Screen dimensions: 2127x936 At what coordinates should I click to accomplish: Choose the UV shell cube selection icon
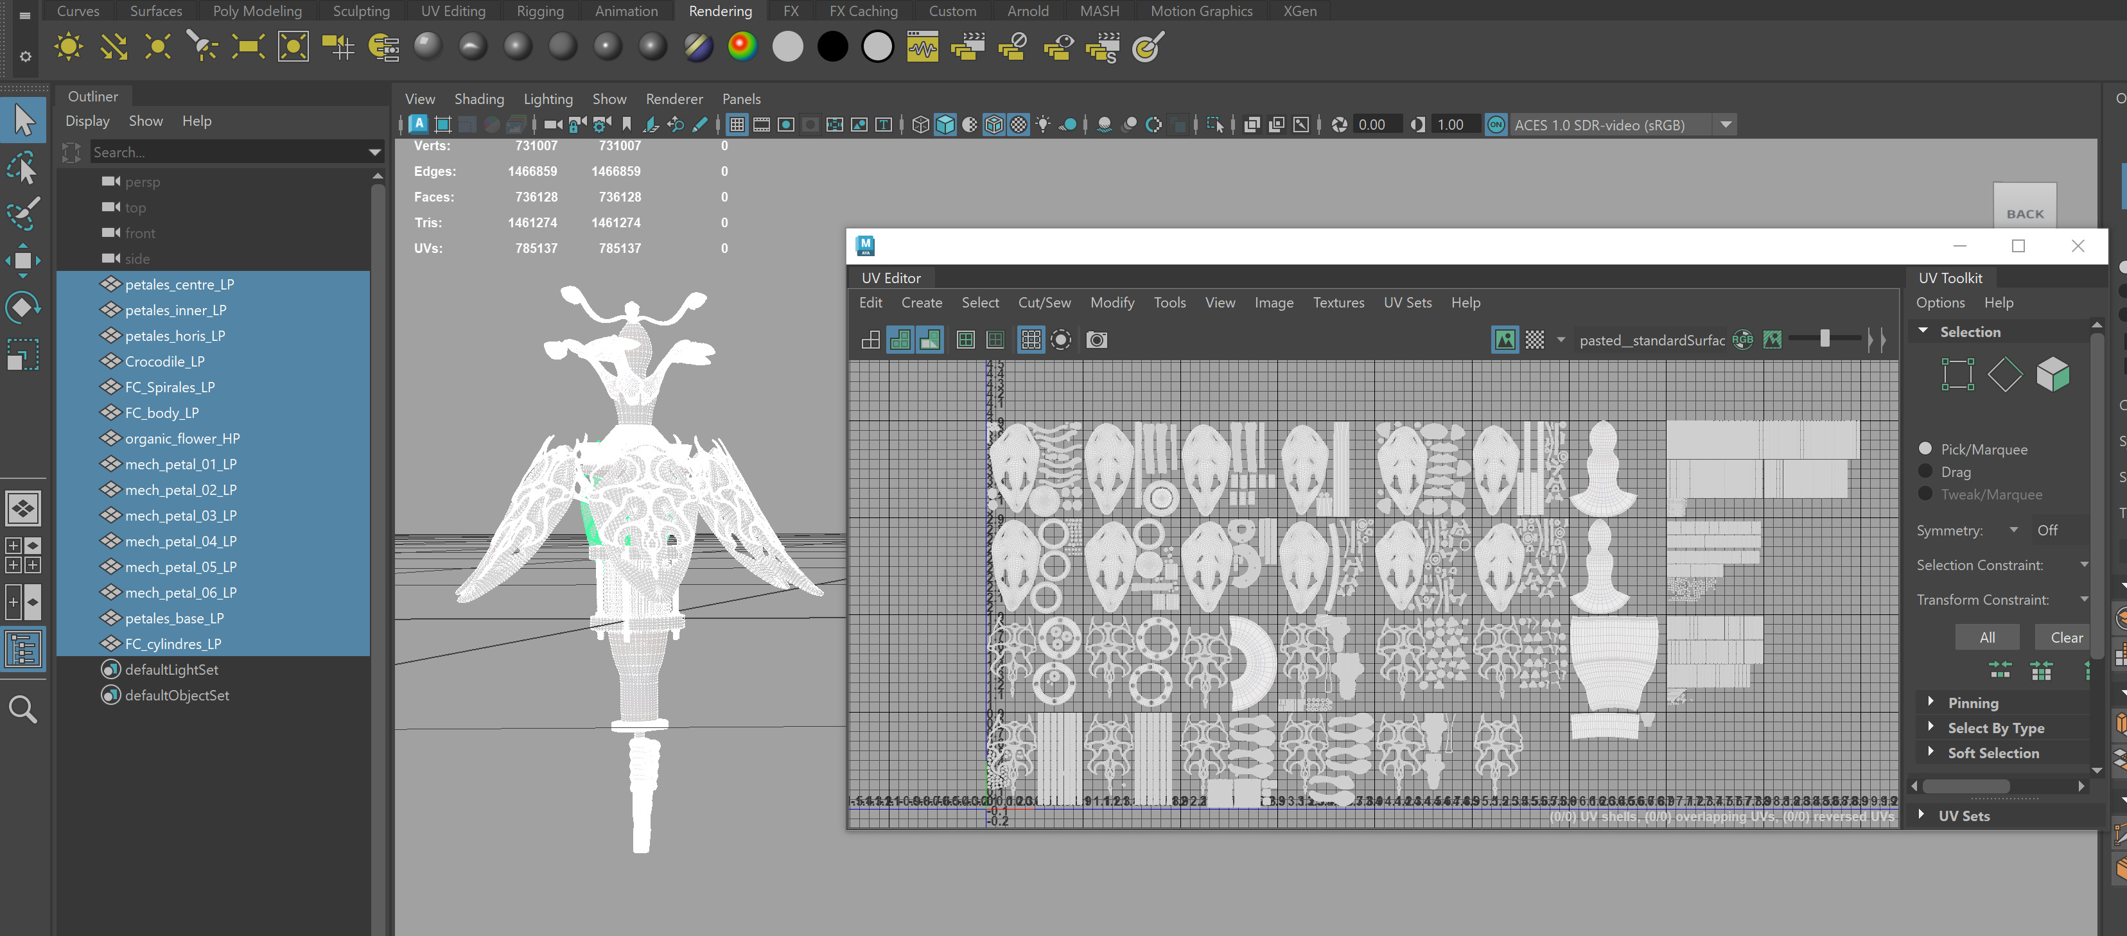2053,375
